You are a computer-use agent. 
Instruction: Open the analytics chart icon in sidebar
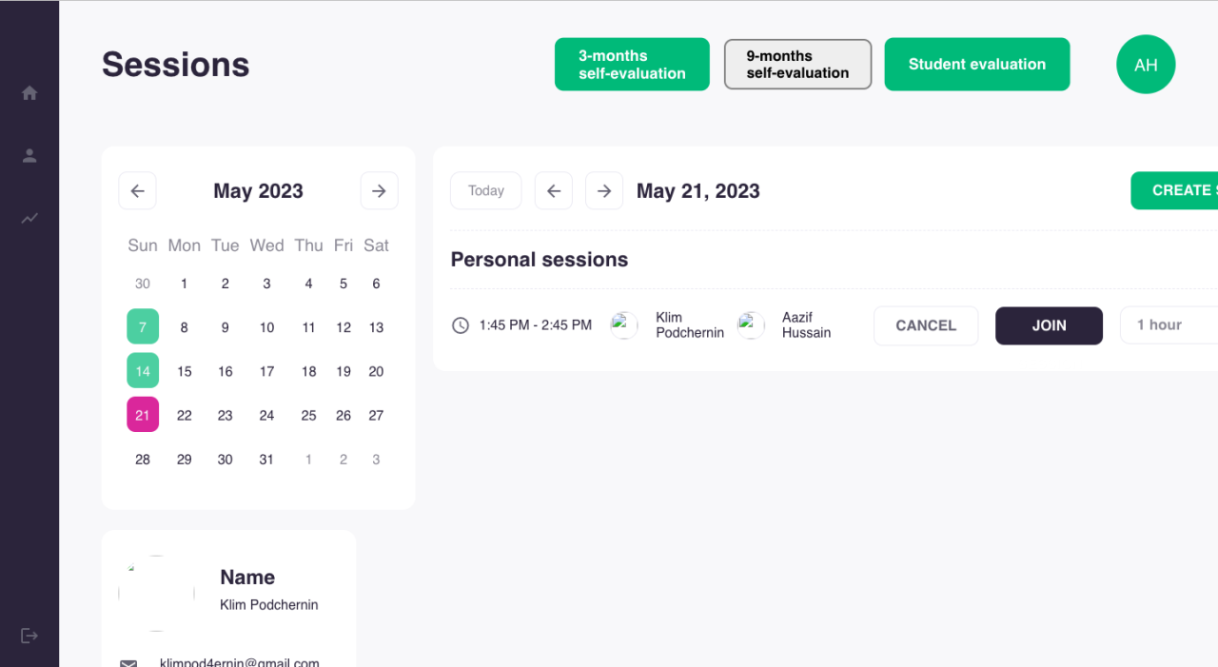(29, 219)
